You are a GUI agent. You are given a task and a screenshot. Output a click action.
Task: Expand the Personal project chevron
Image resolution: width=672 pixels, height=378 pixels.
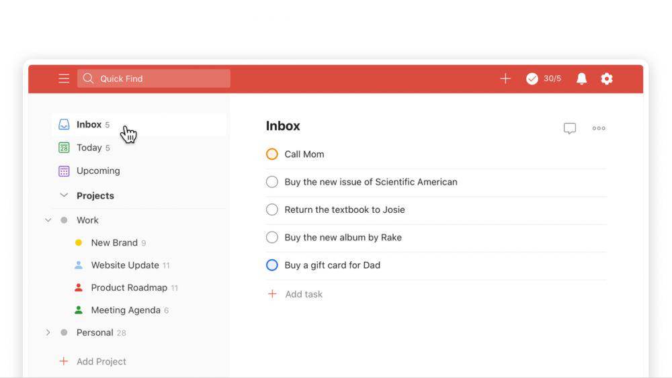tap(48, 332)
